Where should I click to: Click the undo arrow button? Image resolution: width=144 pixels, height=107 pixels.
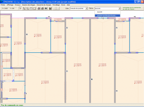(54, 8)
